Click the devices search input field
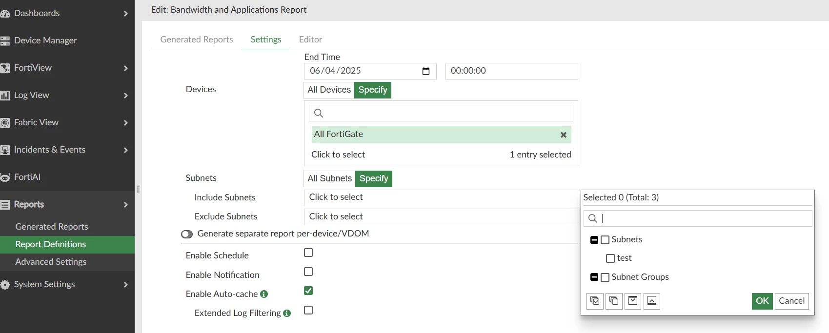 (x=441, y=113)
